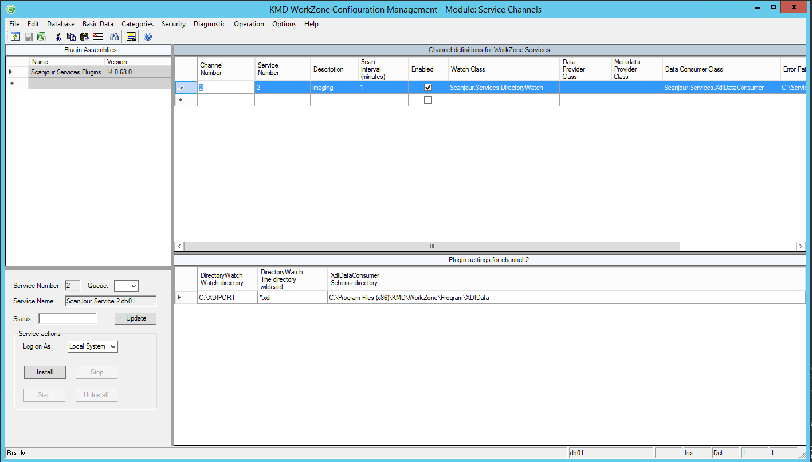
Task: Open the Help menu
Action: pyautogui.click(x=311, y=24)
